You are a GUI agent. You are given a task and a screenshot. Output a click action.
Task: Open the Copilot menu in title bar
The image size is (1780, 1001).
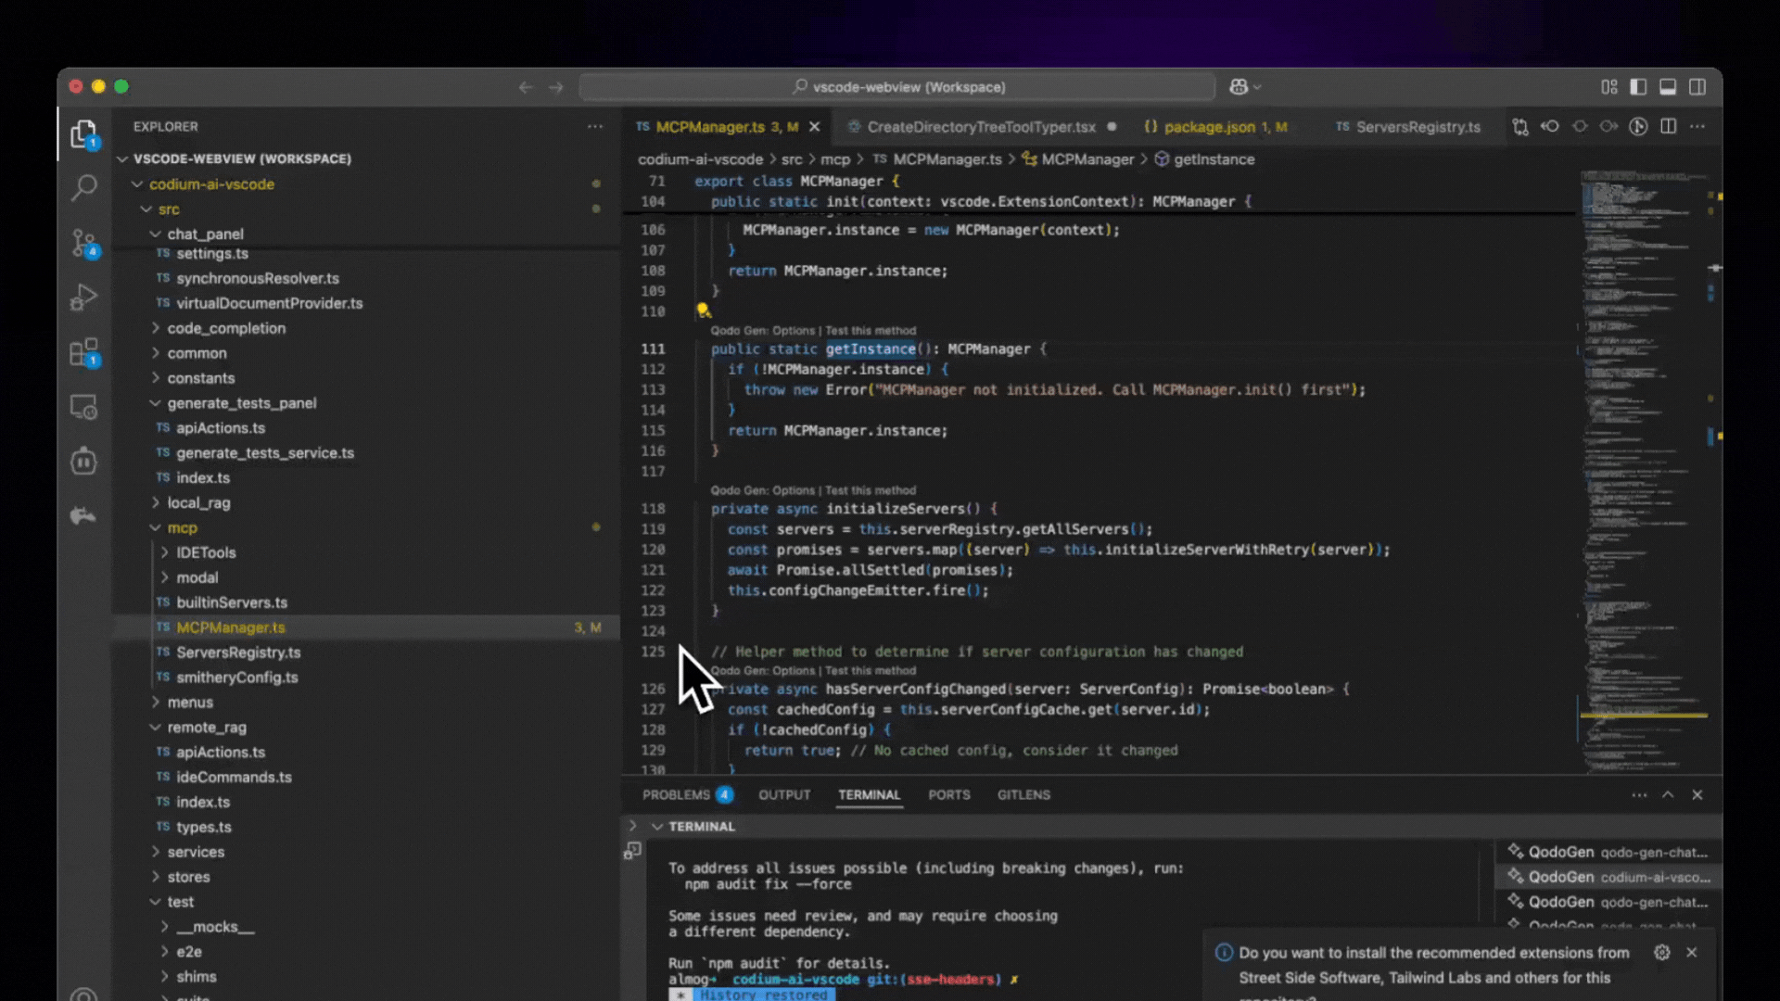tap(1244, 87)
